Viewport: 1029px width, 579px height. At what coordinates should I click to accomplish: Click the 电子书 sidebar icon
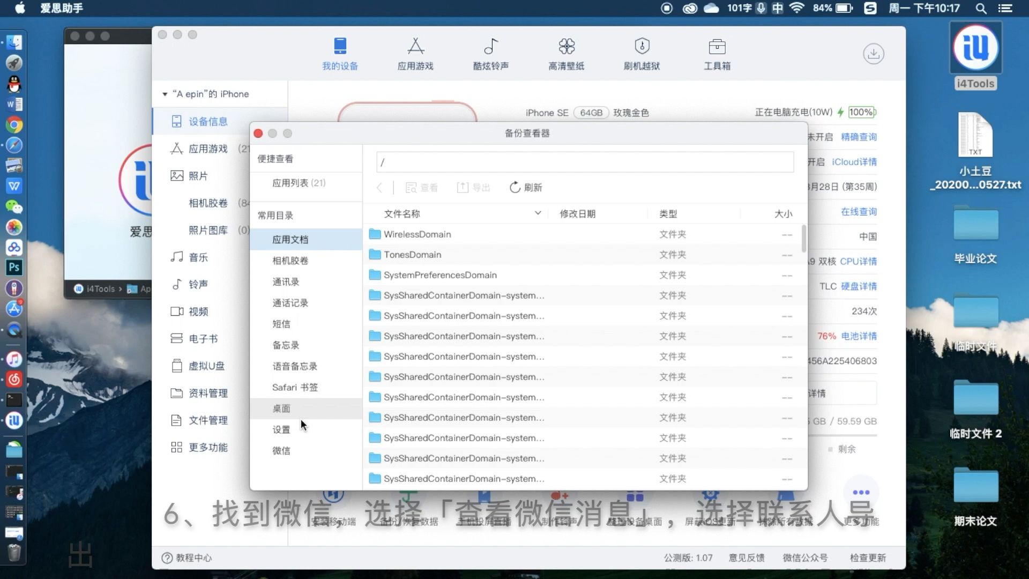pos(177,339)
